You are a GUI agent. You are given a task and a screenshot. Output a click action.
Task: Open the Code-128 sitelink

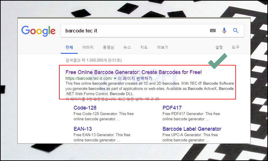tap(85, 108)
